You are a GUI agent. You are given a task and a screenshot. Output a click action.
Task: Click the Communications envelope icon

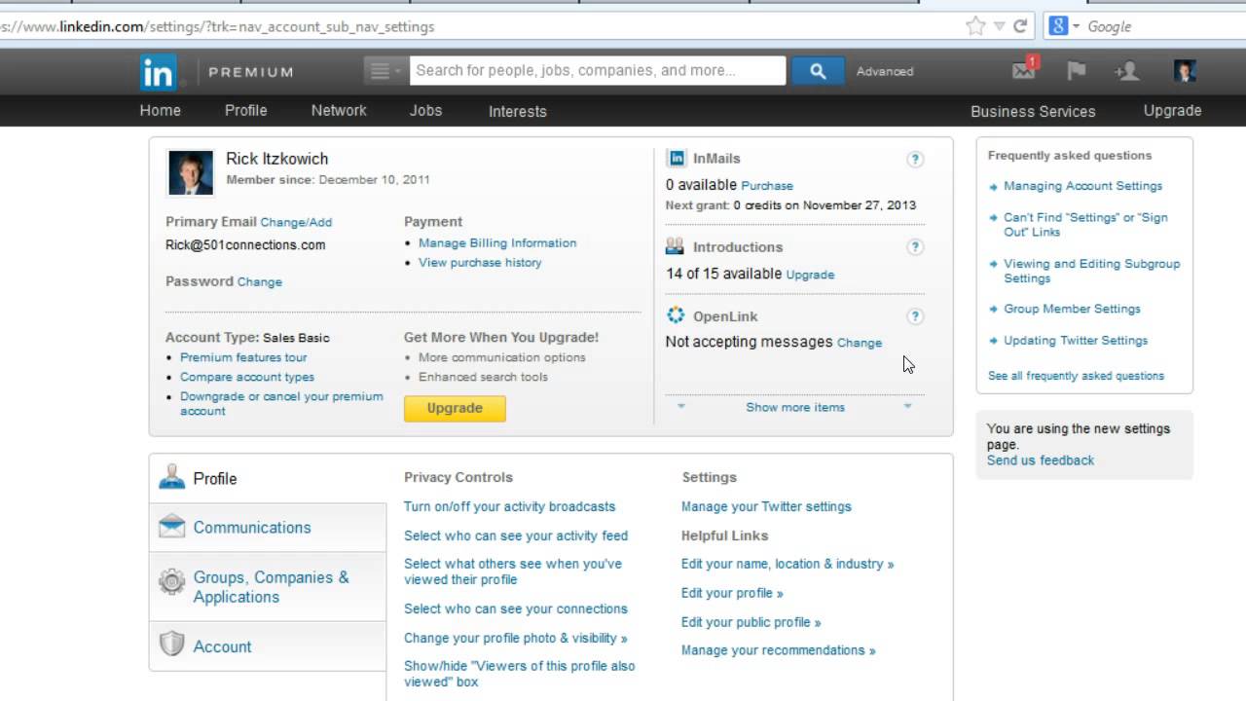click(172, 527)
